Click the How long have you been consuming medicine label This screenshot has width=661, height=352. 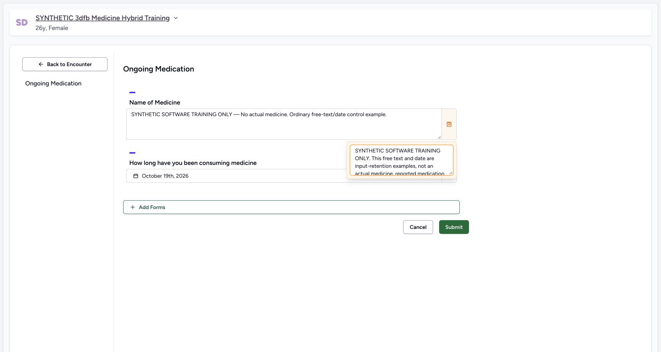pyautogui.click(x=193, y=163)
